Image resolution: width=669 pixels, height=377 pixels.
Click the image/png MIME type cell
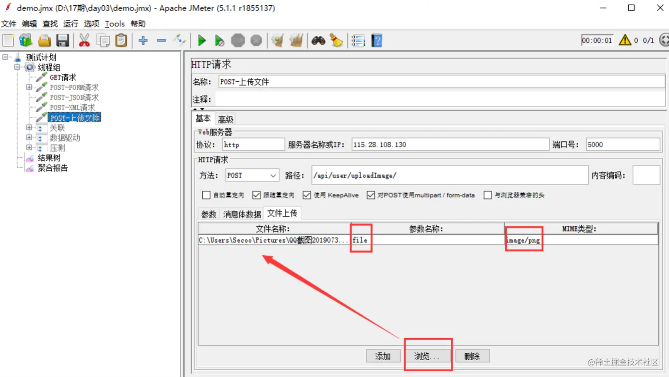[x=581, y=240]
